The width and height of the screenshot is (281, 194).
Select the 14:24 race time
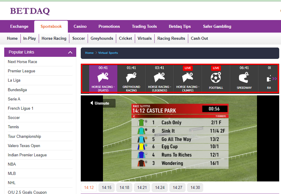(x=160, y=188)
